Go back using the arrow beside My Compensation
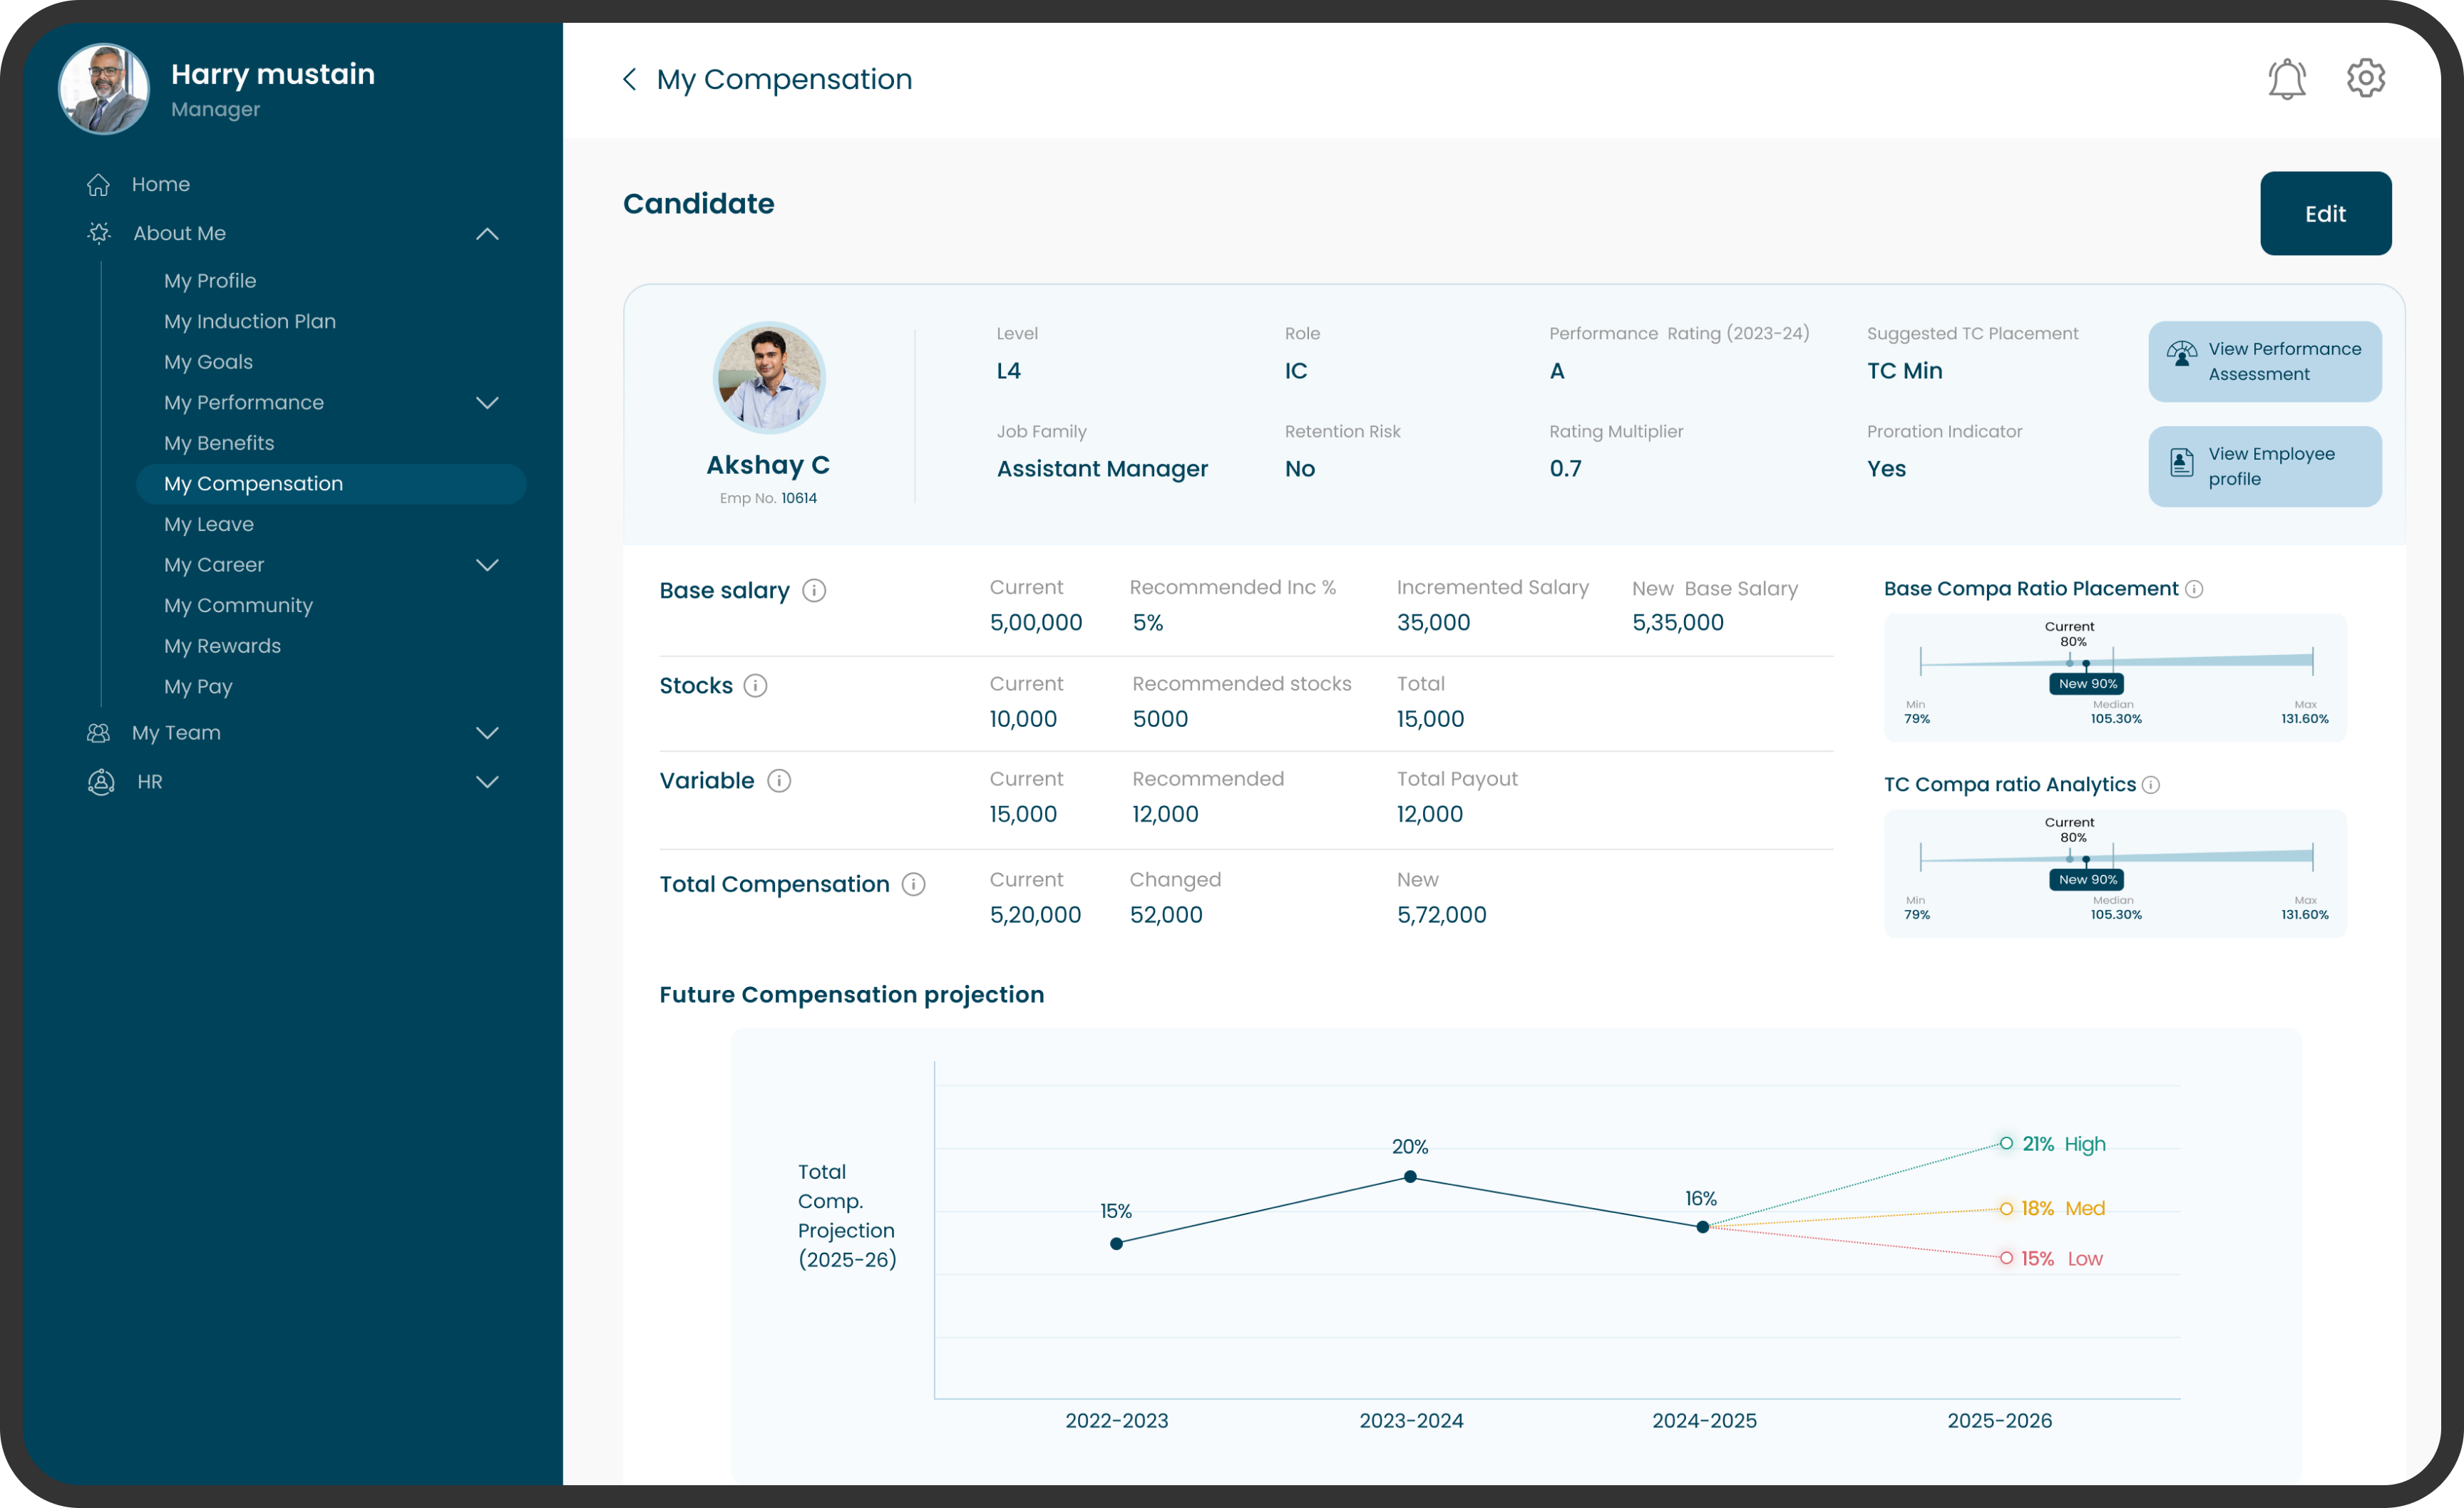2464x1508 pixels. pos(630,79)
